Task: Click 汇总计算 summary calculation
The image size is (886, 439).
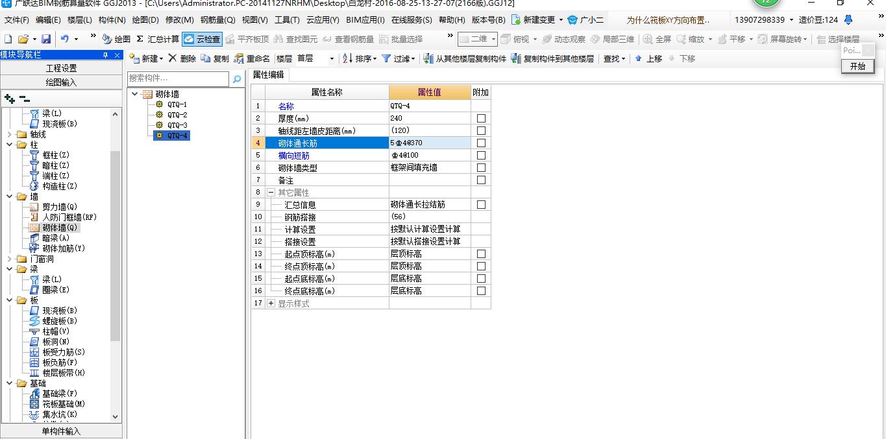Action: [x=158, y=39]
